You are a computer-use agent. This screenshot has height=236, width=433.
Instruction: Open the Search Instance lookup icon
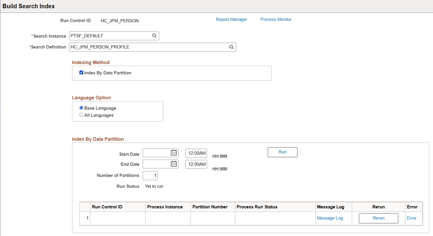154,36
